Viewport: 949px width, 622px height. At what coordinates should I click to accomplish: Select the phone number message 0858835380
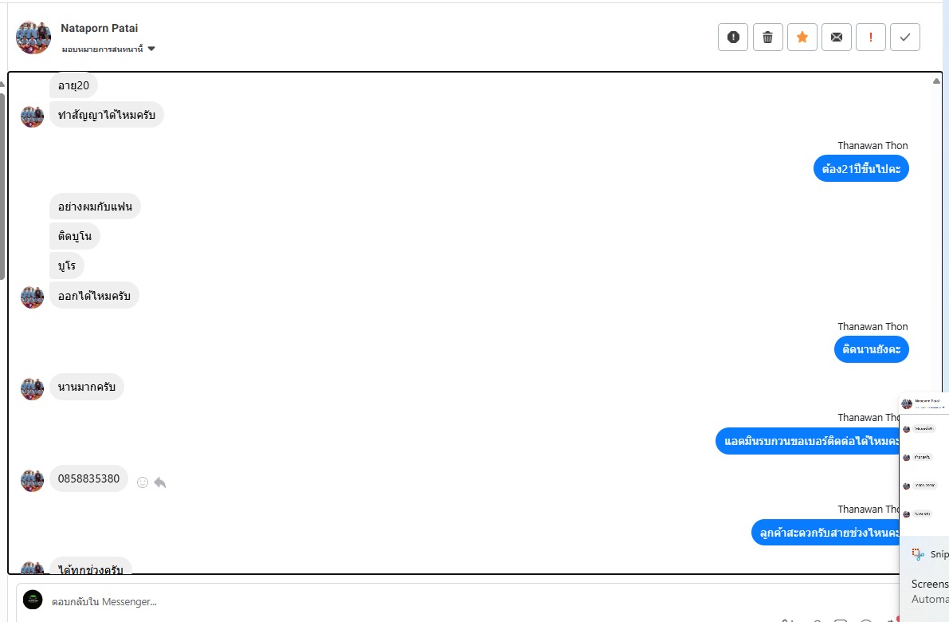click(88, 479)
